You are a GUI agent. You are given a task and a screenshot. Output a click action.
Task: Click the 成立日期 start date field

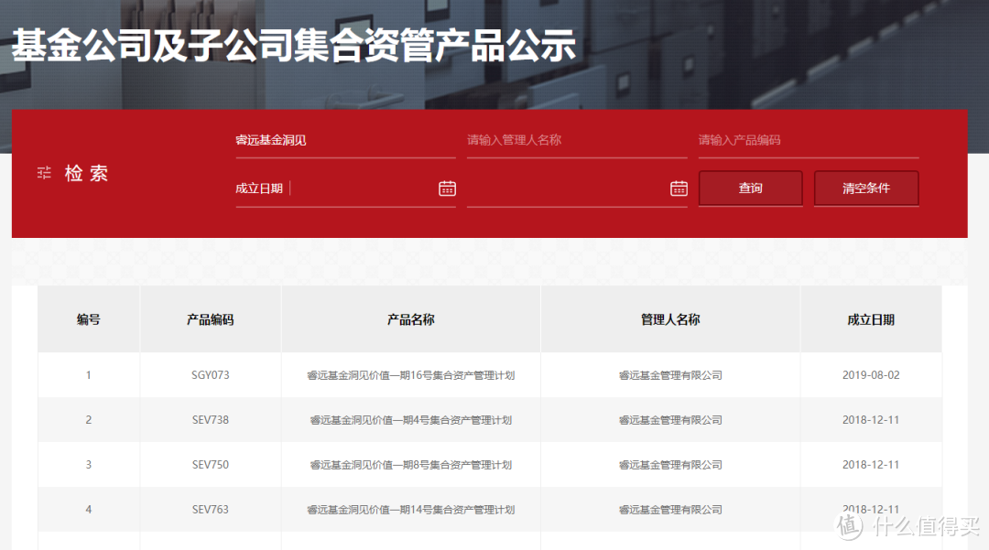[345, 189]
